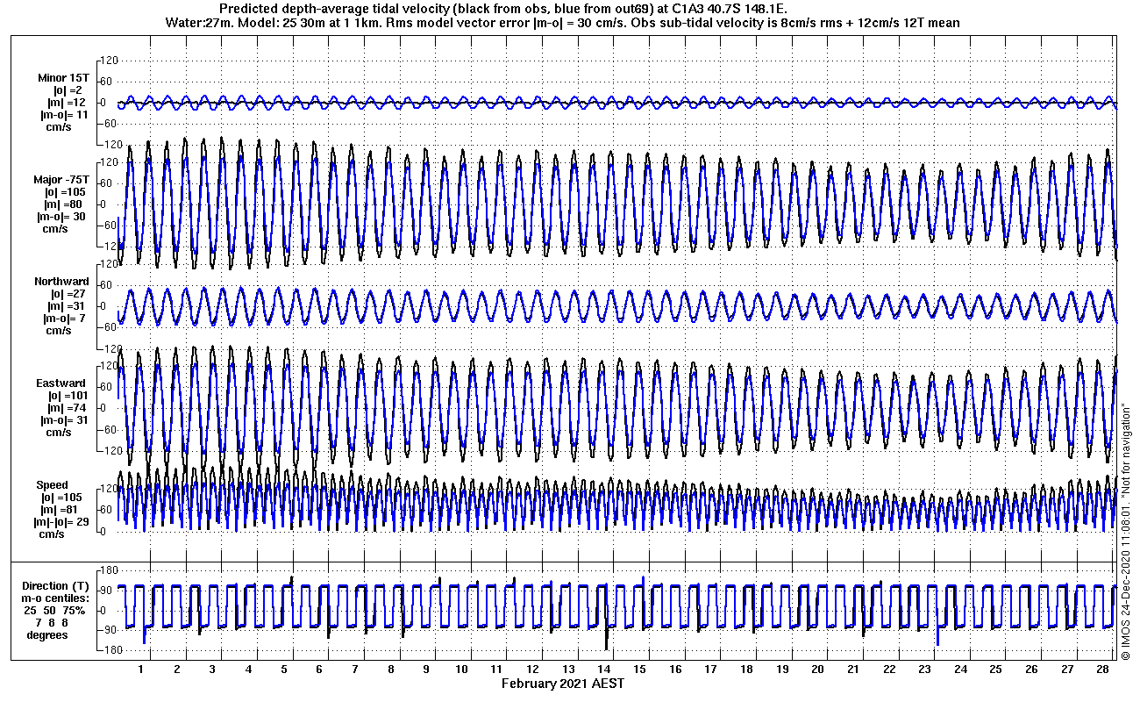Click the '25 50 75%' centile header
1140x702 pixels.
pos(54,610)
